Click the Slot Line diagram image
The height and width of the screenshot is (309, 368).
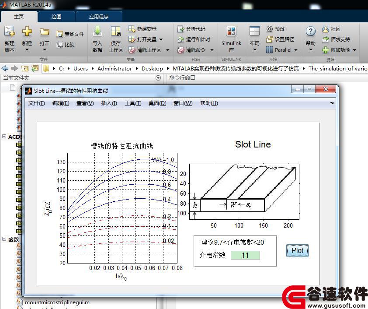(244, 192)
